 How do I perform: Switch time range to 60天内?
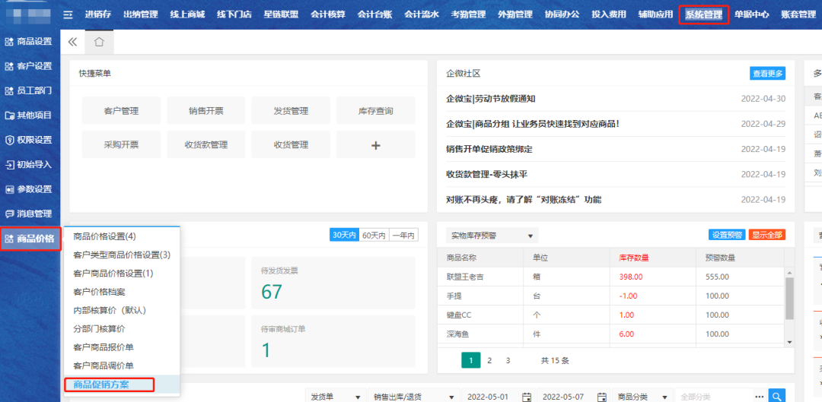(374, 235)
